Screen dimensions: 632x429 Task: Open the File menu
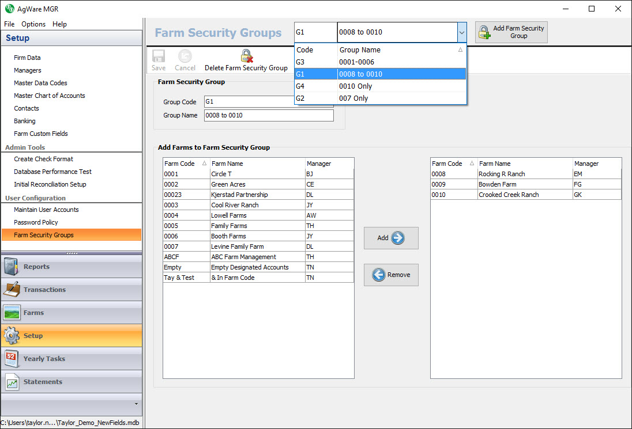pos(9,24)
